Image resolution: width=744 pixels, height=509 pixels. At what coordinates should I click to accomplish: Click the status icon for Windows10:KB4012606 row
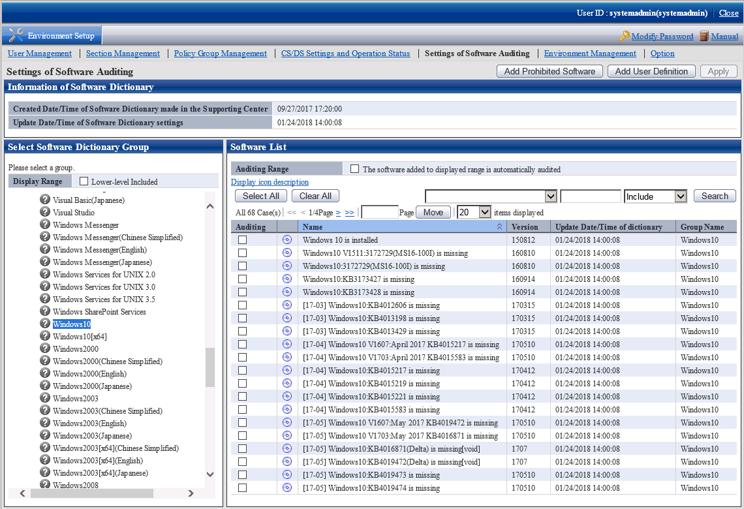pyautogui.click(x=287, y=305)
